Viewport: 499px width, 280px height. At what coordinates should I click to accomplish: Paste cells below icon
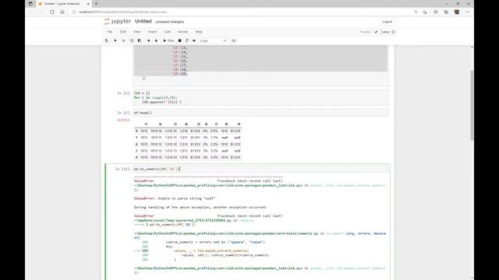tap(140, 40)
